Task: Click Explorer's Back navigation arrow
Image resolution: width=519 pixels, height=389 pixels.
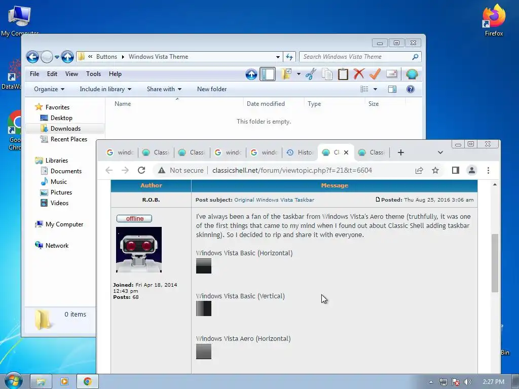Action: click(x=32, y=57)
